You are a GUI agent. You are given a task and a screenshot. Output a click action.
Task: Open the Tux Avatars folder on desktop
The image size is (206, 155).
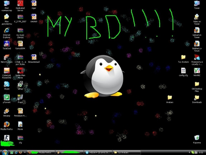click(183, 59)
